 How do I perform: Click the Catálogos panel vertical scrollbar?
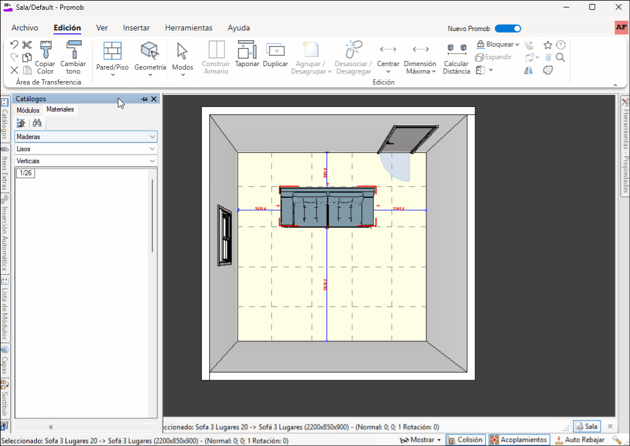coord(152,216)
